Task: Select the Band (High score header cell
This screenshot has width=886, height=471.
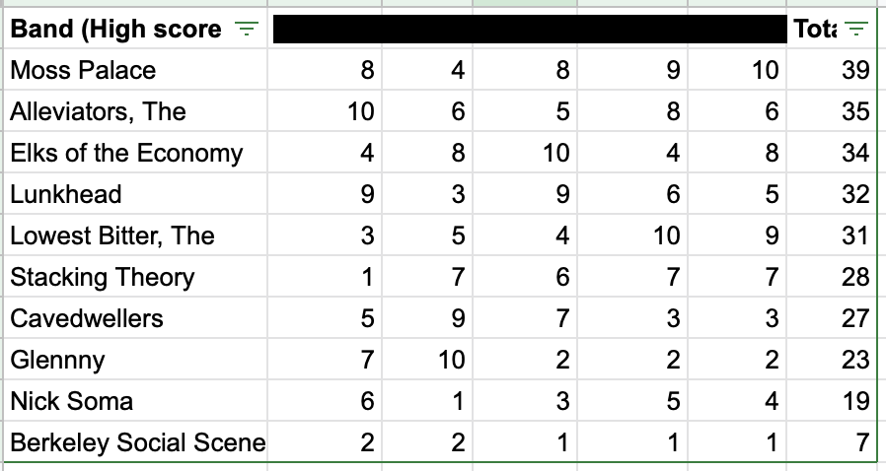Action: click(135, 29)
